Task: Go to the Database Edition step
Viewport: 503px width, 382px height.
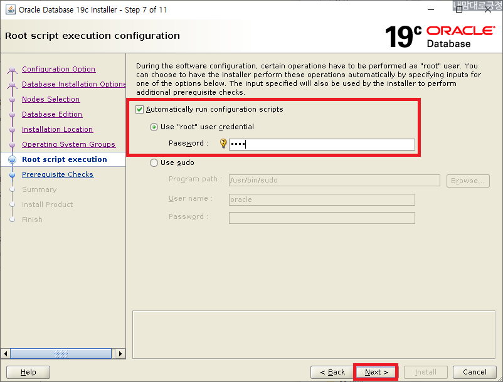Action: tap(52, 114)
